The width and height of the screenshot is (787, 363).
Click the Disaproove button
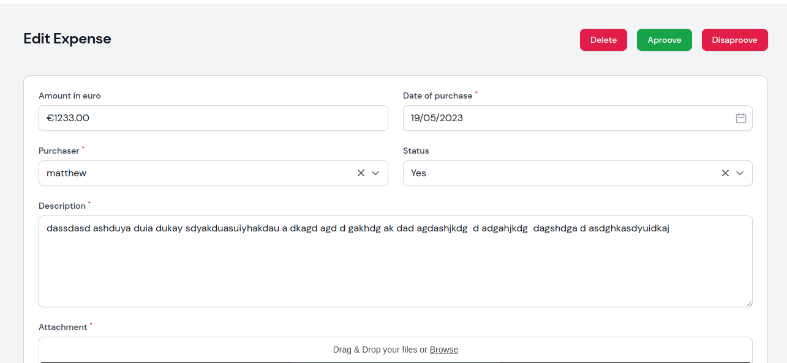point(735,40)
